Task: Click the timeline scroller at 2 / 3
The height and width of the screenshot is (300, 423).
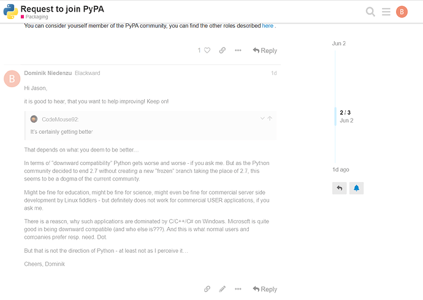Action: (346, 117)
